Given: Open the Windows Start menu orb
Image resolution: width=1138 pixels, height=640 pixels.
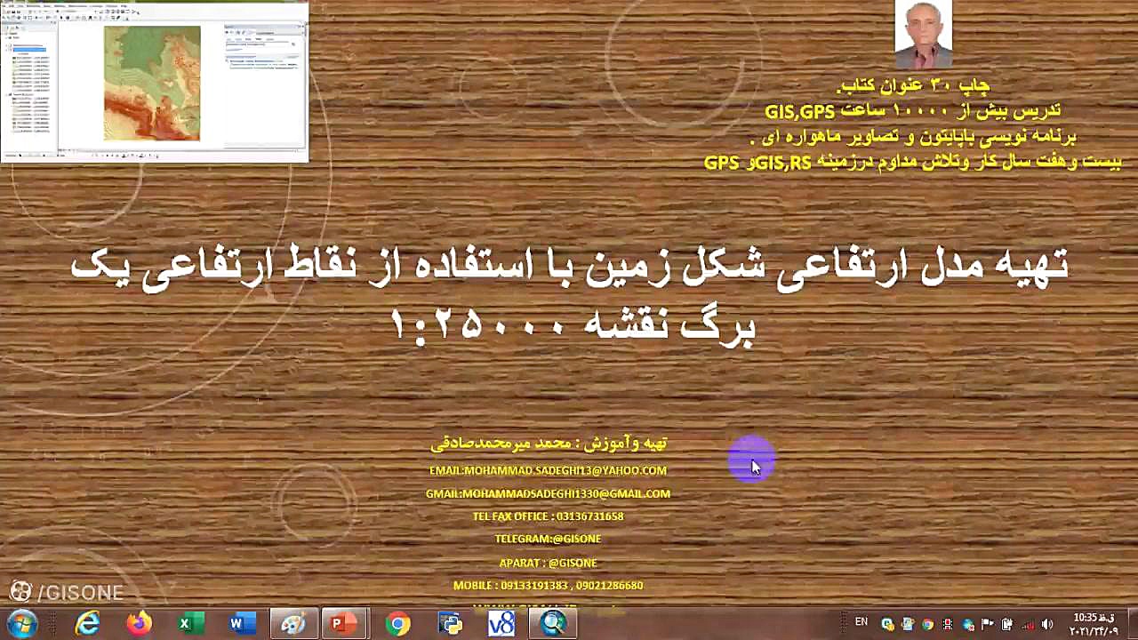Looking at the screenshot, I should [x=21, y=623].
